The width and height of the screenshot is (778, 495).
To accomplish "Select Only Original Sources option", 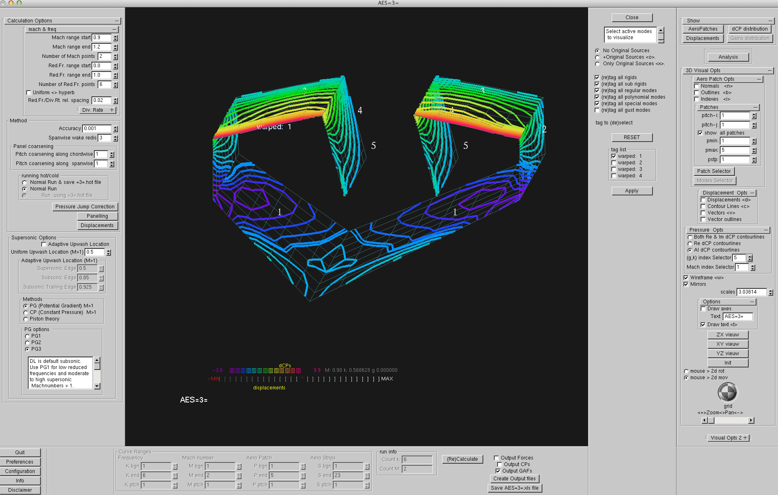I will [x=597, y=64].
